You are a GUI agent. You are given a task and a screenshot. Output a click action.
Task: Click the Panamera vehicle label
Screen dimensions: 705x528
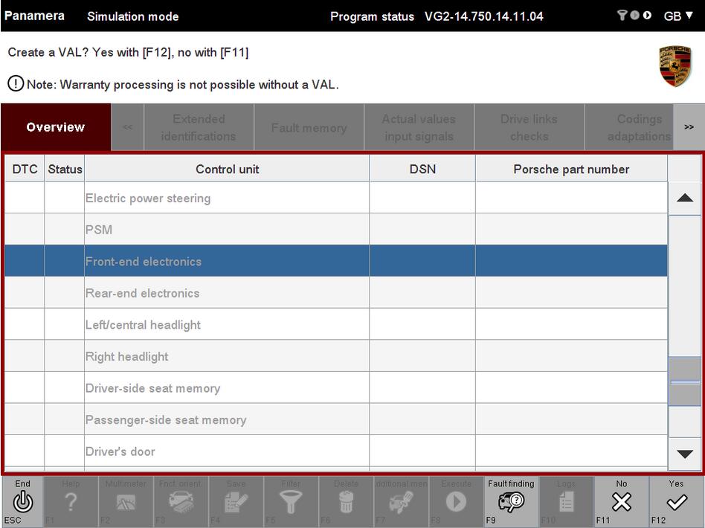pyautogui.click(x=34, y=16)
